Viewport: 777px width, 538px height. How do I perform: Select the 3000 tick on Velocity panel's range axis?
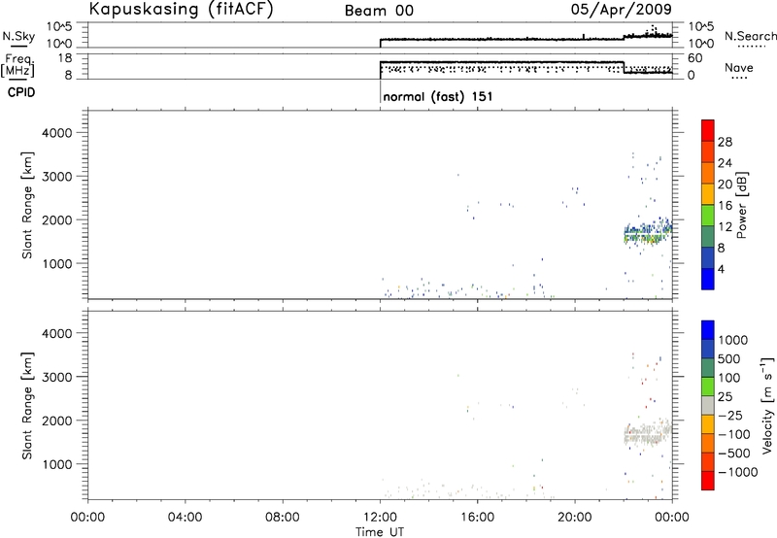pyautogui.click(x=57, y=377)
